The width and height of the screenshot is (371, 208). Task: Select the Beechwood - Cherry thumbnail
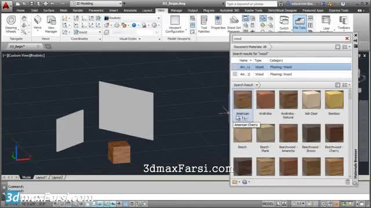point(334,133)
